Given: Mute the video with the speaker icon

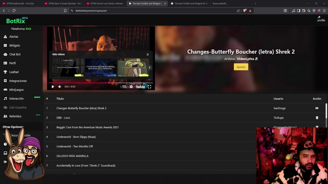Looking at the screenshot, I should (x=60, y=87).
